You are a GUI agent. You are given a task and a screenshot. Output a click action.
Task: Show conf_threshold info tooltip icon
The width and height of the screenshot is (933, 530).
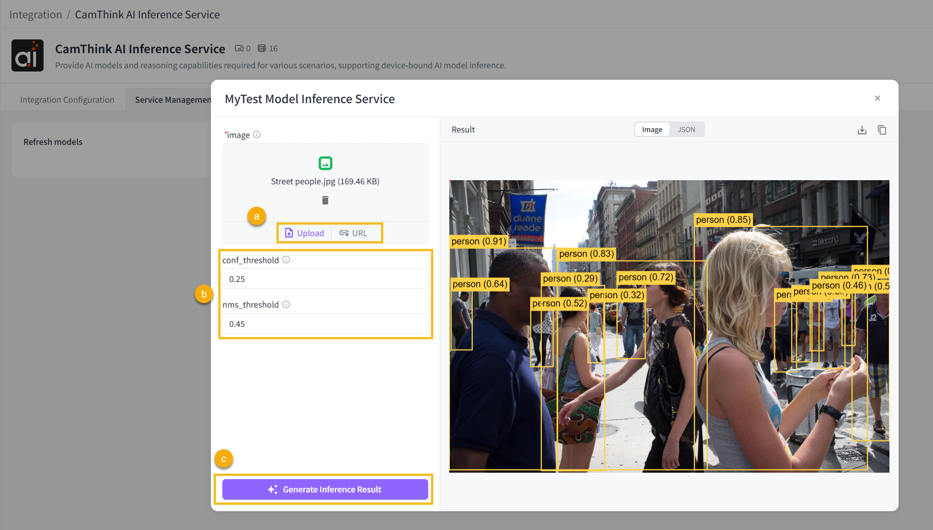(x=286, y=260)
